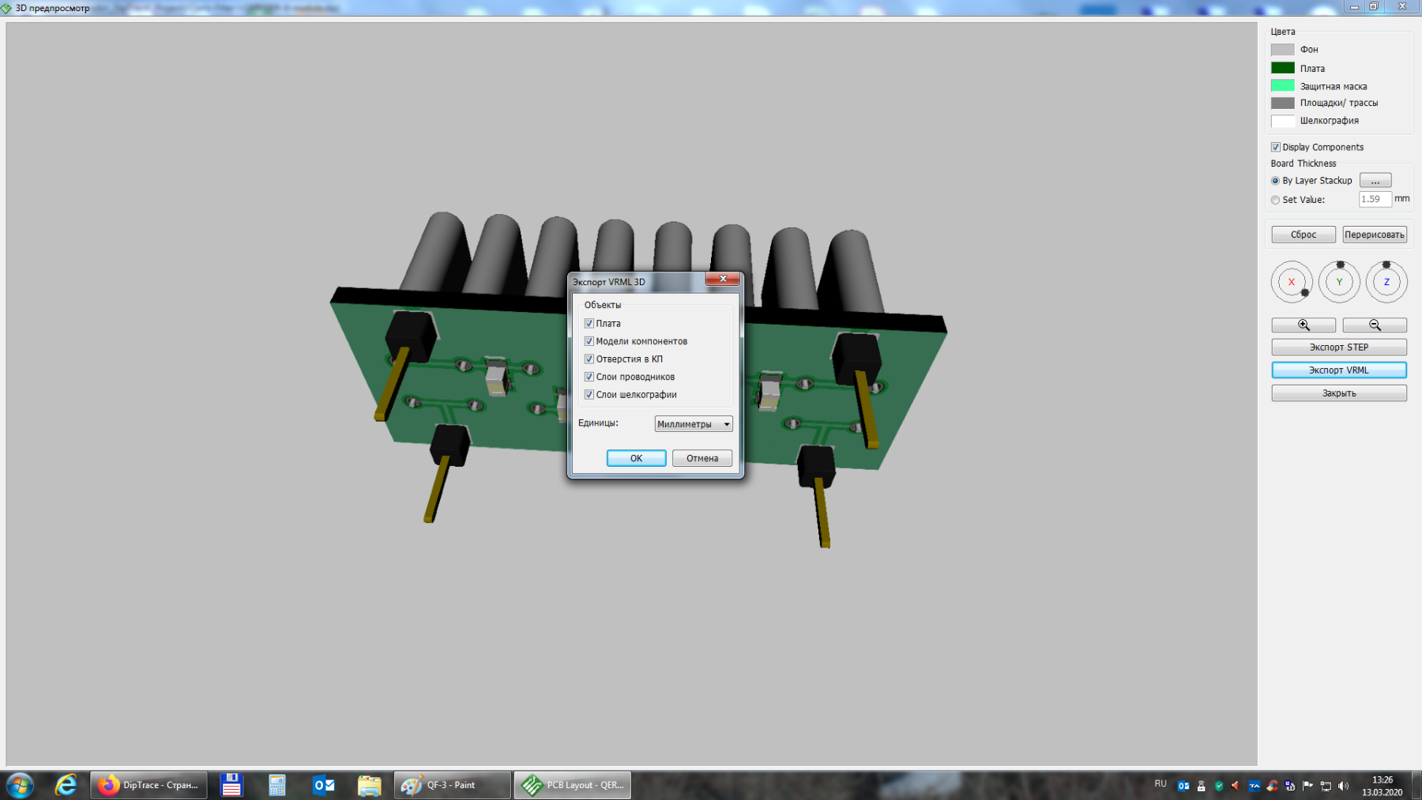Change the Защитная маска color swatch
The image size is (1422, 800).
(1282, 86)
